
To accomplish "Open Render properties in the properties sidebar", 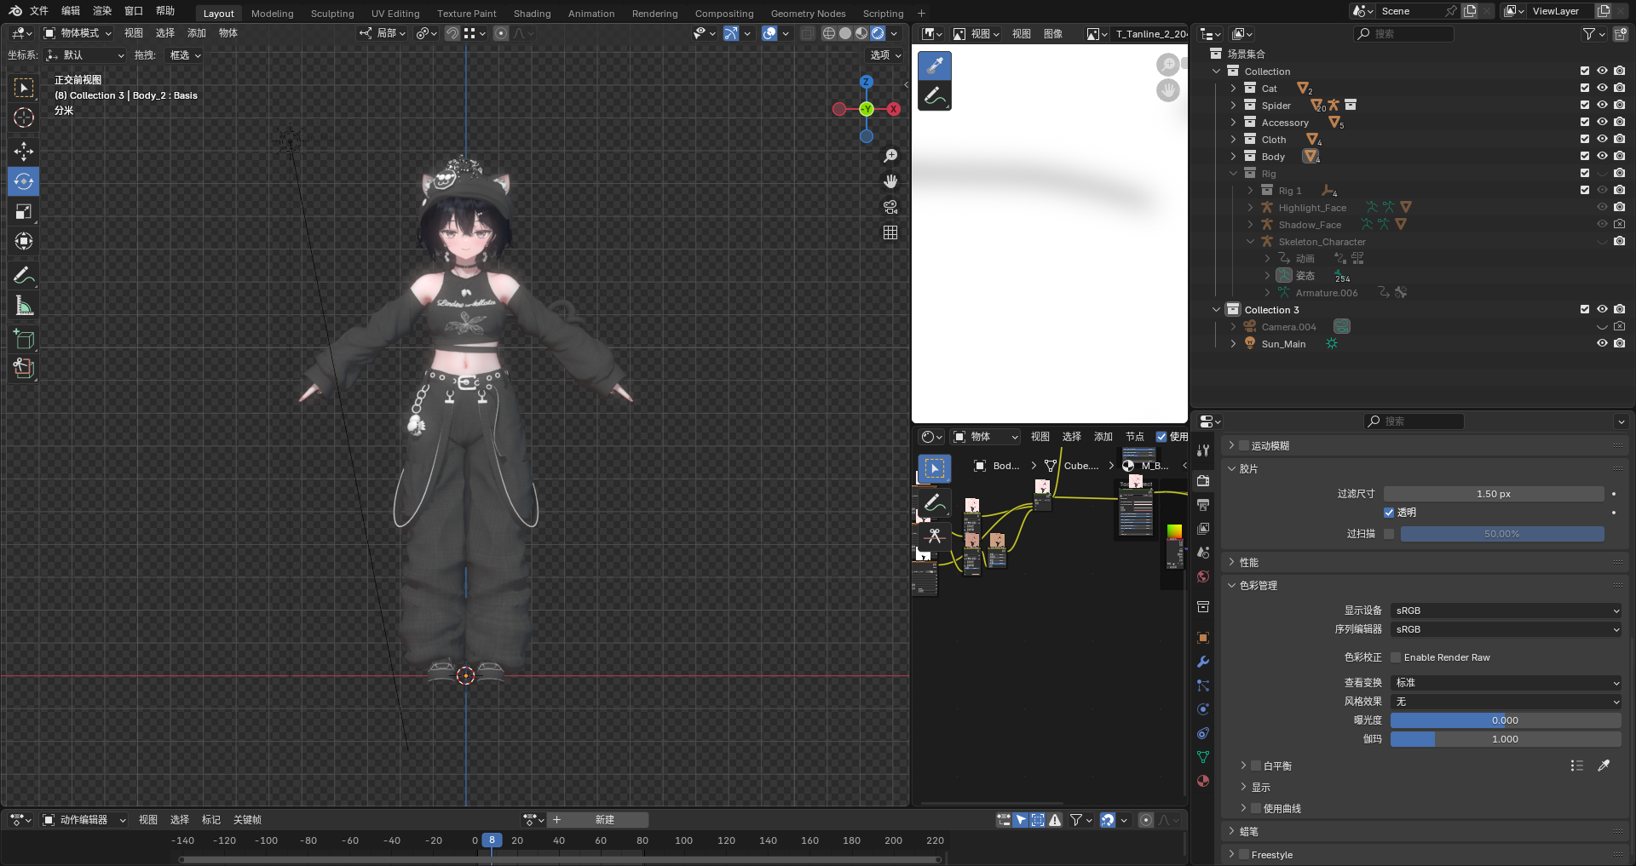I will tap(1203, 481).
